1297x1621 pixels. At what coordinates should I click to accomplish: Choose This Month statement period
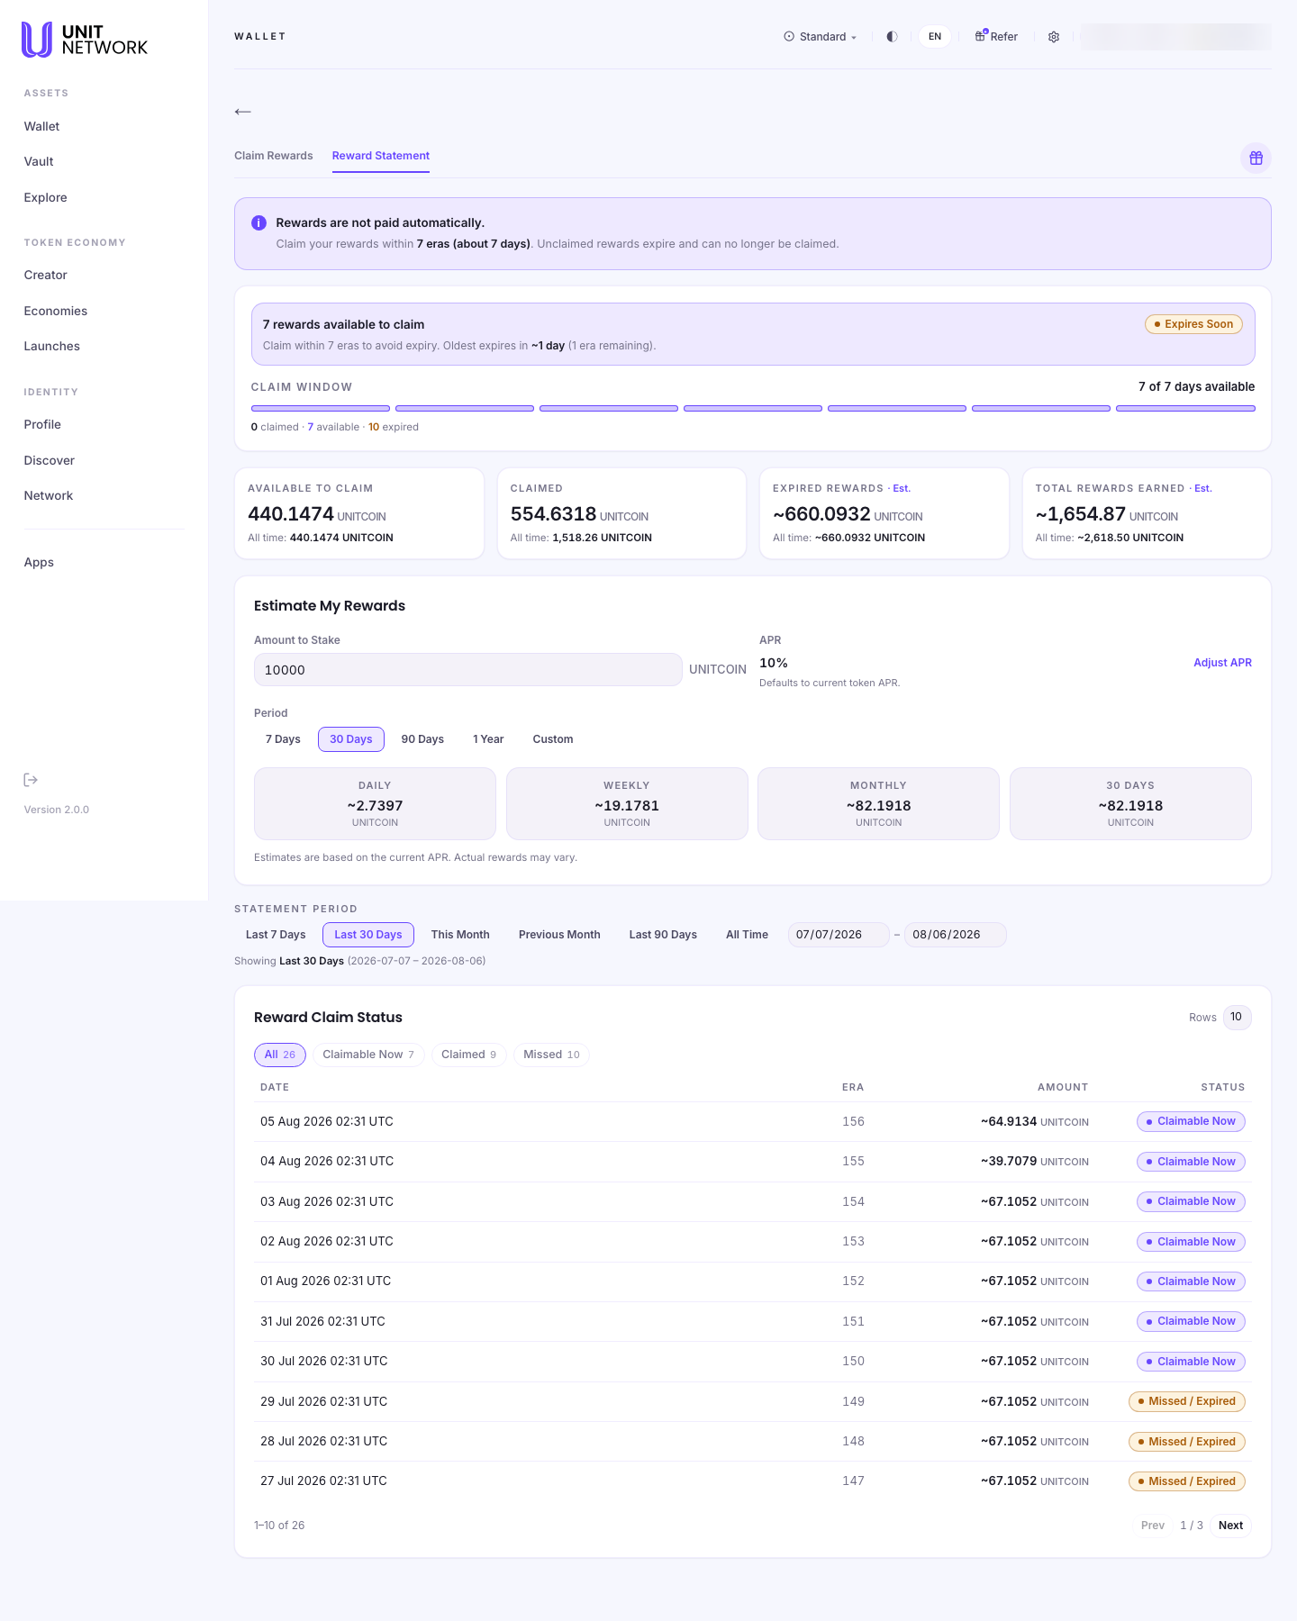click(x=460, y=935)
